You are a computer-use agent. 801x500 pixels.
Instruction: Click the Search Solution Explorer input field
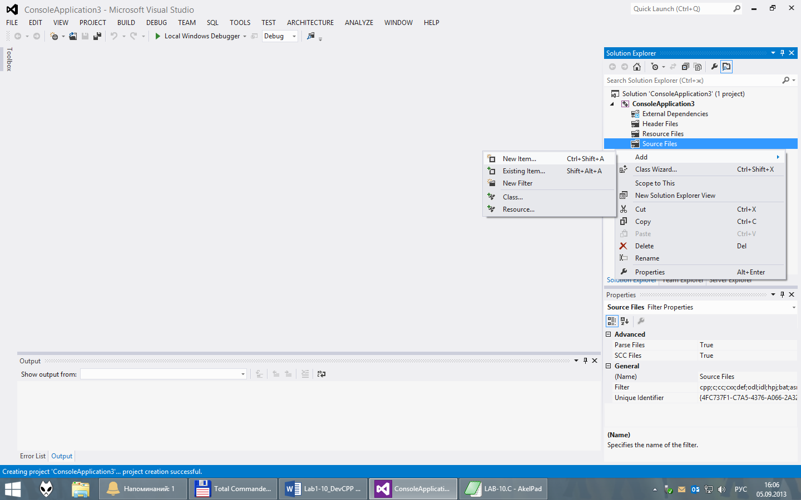click(693, 81)
